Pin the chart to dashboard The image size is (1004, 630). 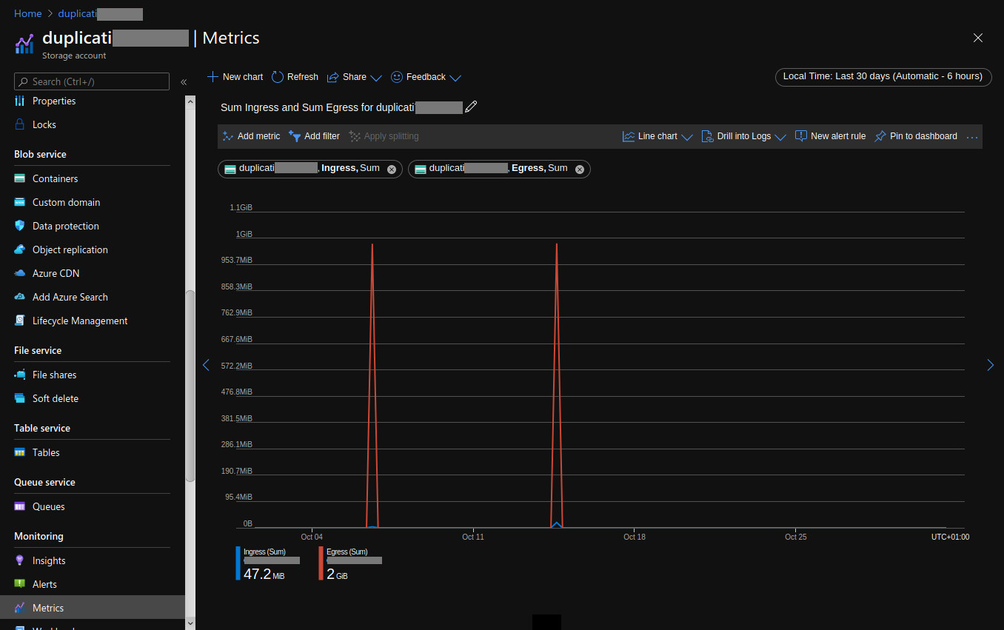pyautogui.click(x=916, y=136)
